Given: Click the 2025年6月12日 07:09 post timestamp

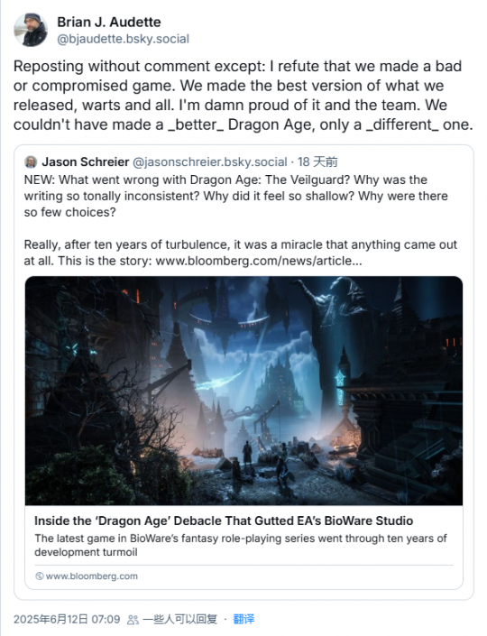Looking at the screenshot, I should point(67,620).
